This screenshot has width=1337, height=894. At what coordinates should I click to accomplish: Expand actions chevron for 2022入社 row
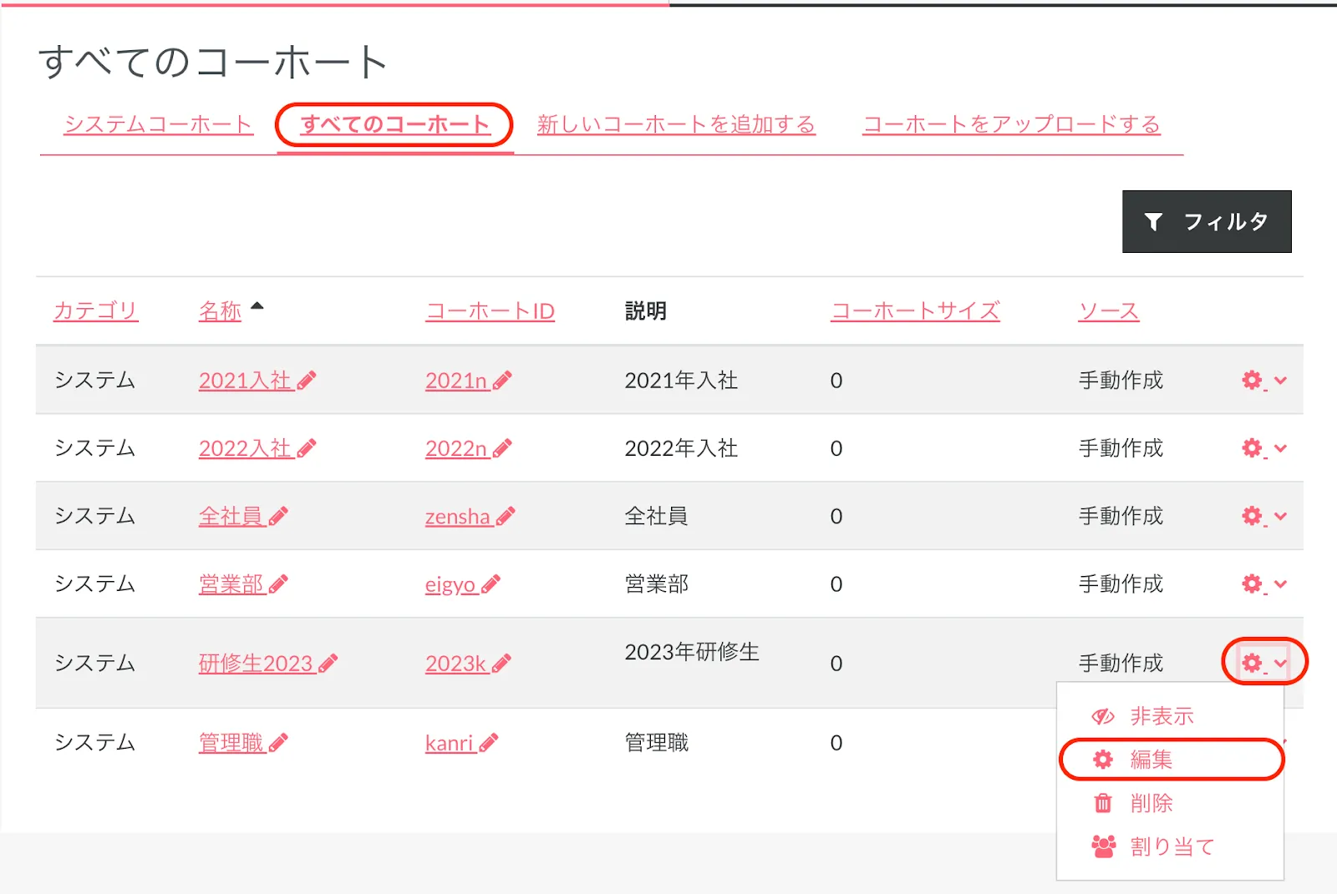tap(1280, 448)
